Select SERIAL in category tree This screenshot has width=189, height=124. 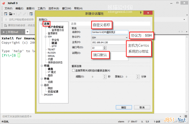[51, 56]
